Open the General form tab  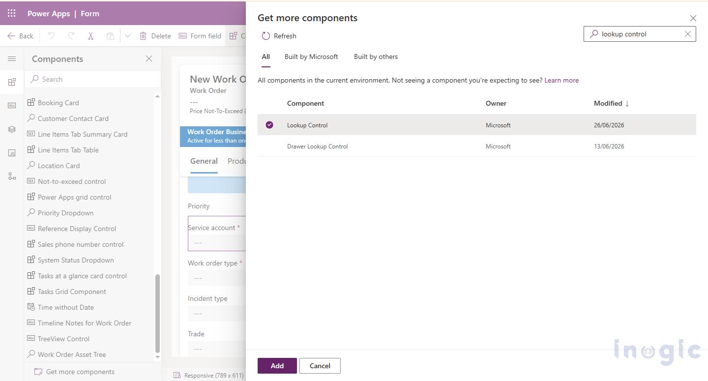204,161
